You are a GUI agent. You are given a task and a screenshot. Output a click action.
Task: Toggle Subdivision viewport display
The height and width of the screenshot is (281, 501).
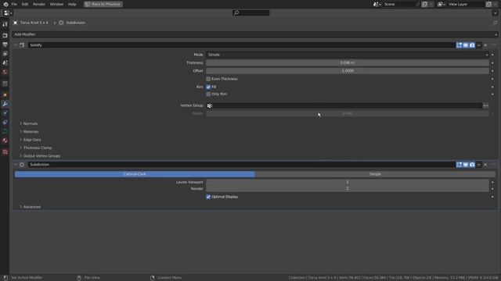(466, 165)
